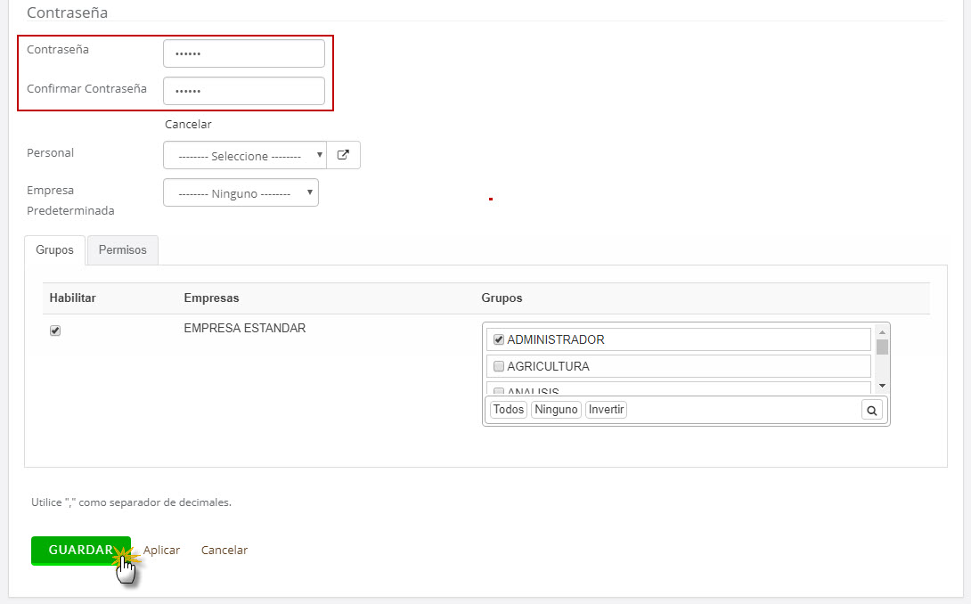
Task: Check the AGRICULTURA group checkbox
Action: tap(499, 366)
